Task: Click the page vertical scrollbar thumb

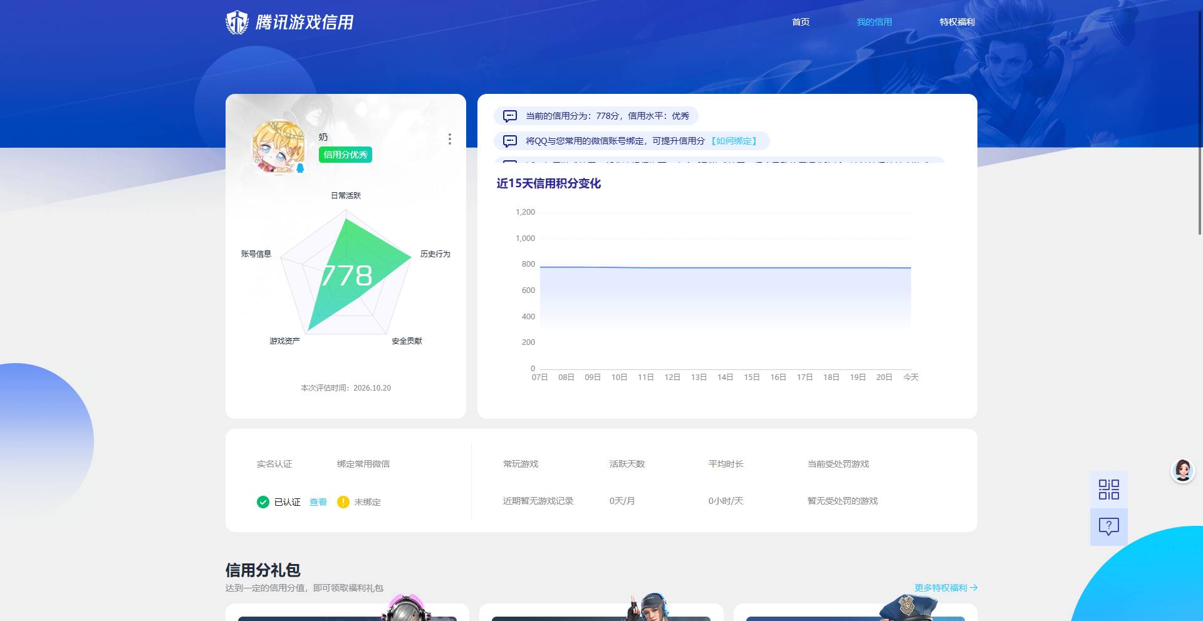Action: [x=1200, y=122]
